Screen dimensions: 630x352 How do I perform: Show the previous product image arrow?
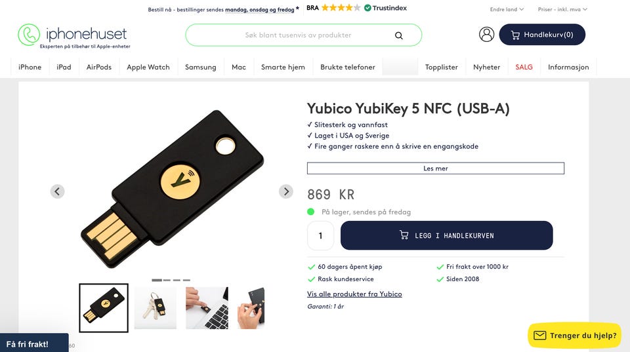58,191
